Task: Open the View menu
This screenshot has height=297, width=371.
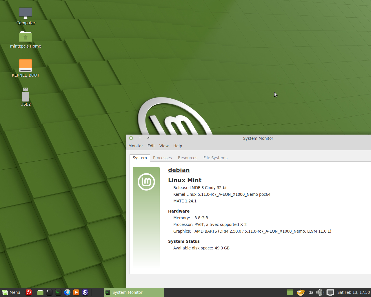Action: pyautogui.click(x=164, y=146)
